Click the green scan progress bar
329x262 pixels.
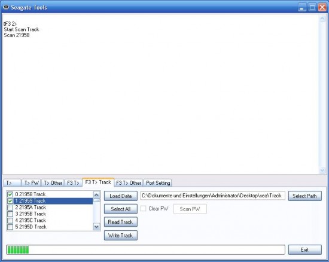pyautogui.click(x=145, y=249)
